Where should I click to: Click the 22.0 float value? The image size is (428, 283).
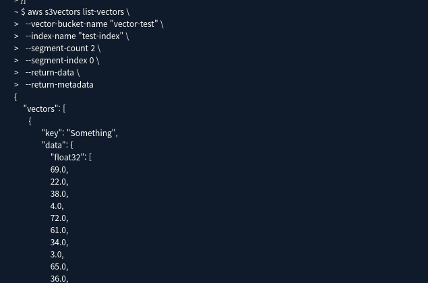[x=58, y=181]
